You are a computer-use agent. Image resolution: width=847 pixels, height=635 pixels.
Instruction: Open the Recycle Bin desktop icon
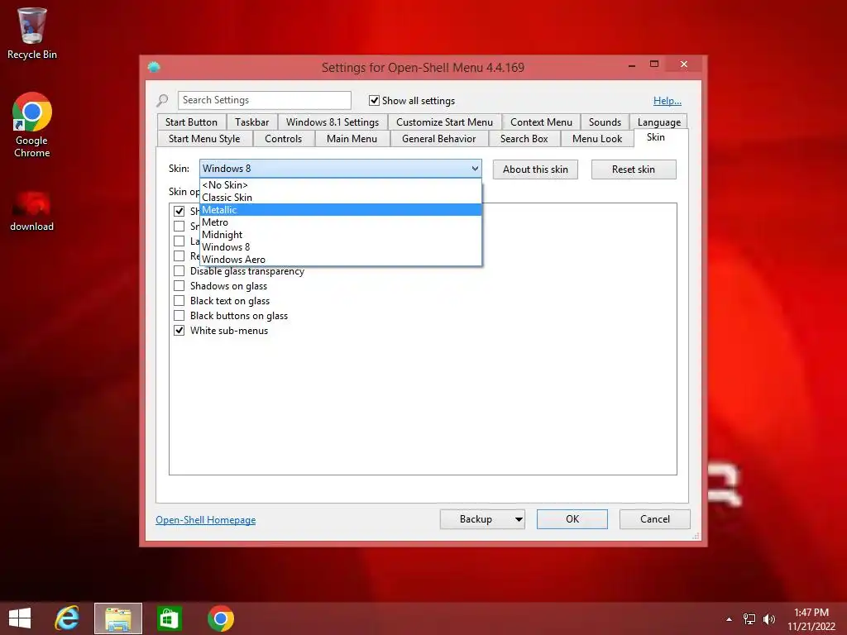click(x=32, y=33)
